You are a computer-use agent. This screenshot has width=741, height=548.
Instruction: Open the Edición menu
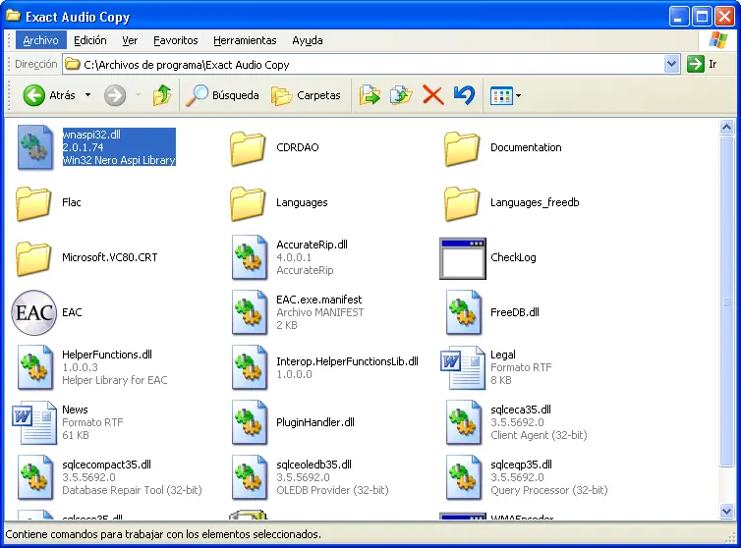(89, 40)
